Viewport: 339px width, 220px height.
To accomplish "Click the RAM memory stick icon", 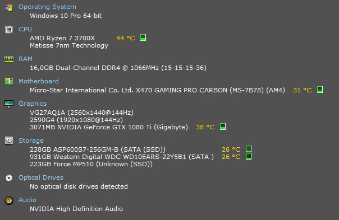I will 9,59.
